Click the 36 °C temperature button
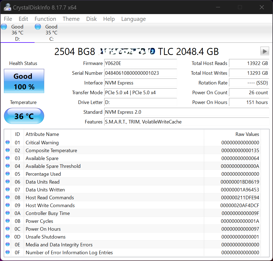 click(x=24, y=116)
